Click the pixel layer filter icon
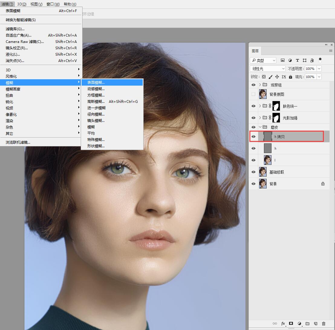This screenshot has width=335, height=330. tap(282, 60)
